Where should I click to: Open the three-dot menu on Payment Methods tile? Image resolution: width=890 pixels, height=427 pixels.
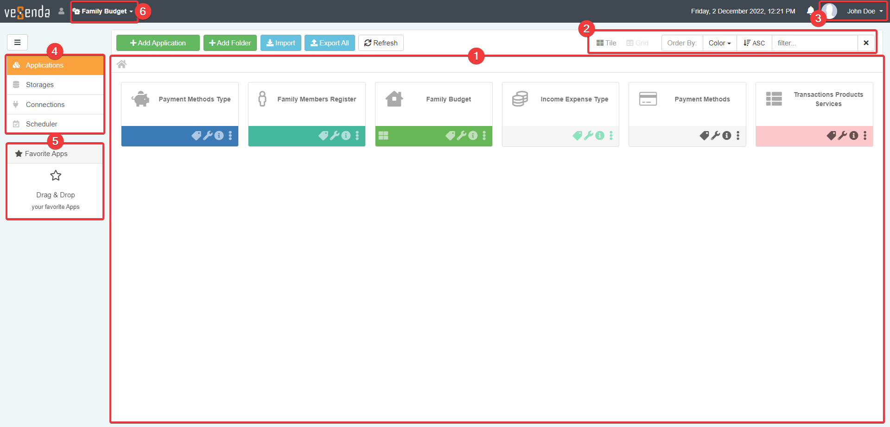click(738, 136)
